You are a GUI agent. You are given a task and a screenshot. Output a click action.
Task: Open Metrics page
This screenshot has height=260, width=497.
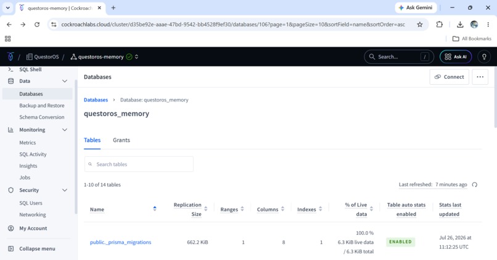27,143
